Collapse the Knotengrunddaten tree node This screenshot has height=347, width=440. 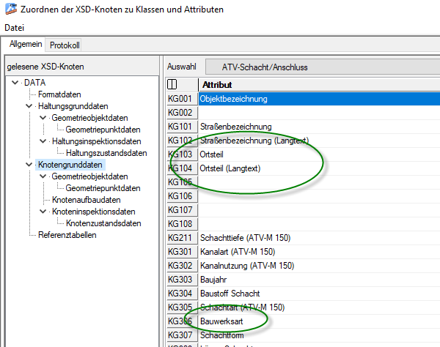tap(29, 165)
